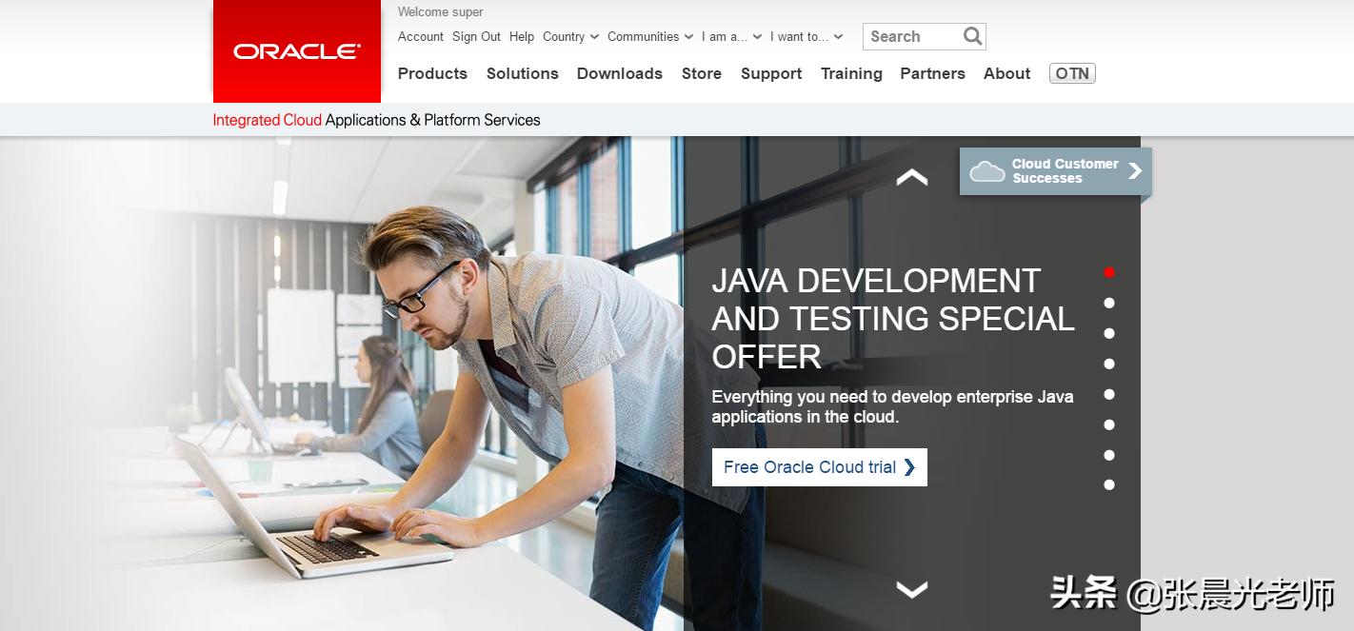Click the Oracle logo
Viewport: 1354px width, 631px height.
coord(296,51)
